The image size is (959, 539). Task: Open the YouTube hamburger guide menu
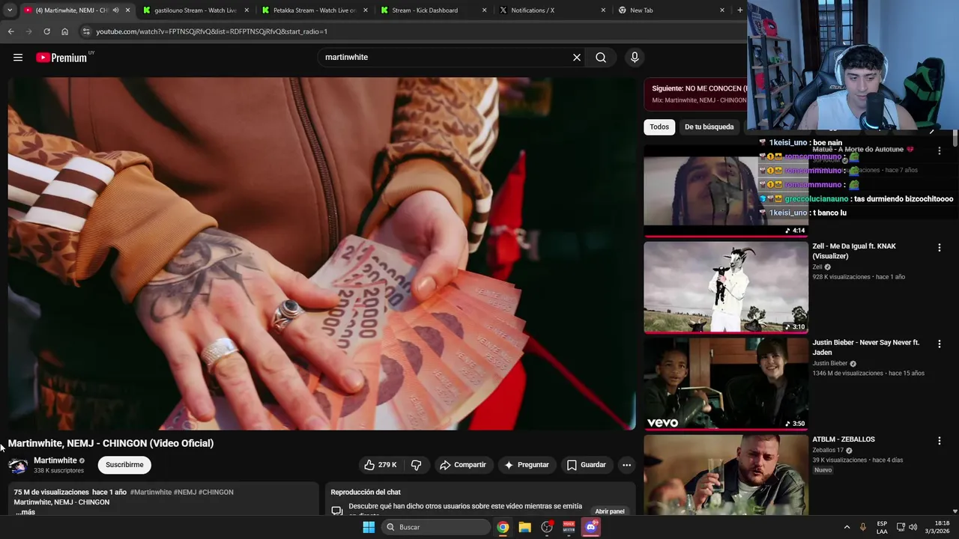tap(18, 58)
